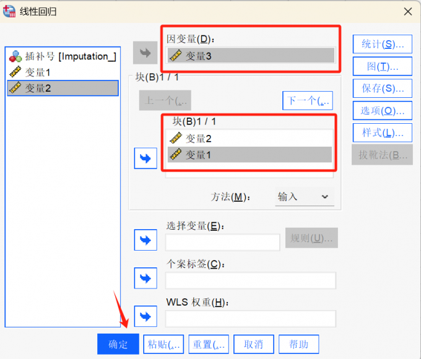Select 变量2 in the left variable list

click(63, 88)
